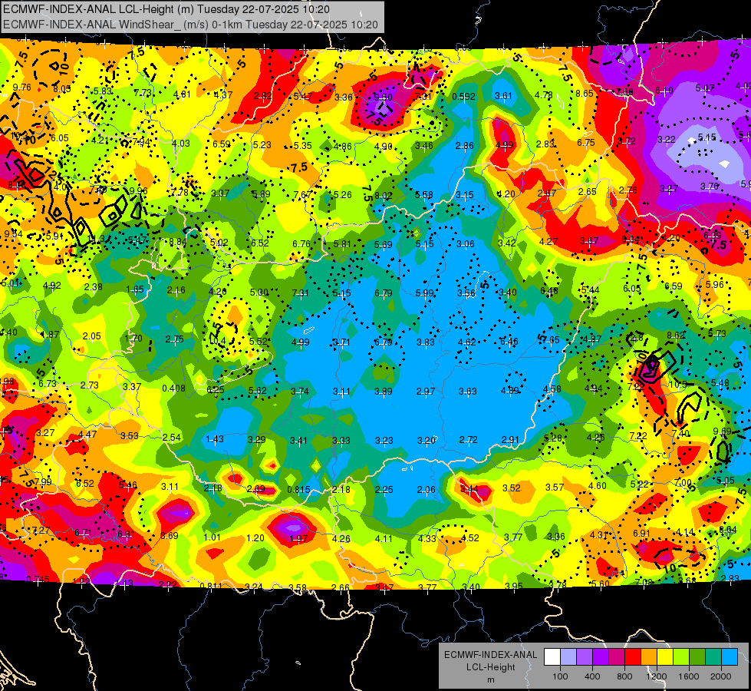Click the wind shear value 1.65

134,289
